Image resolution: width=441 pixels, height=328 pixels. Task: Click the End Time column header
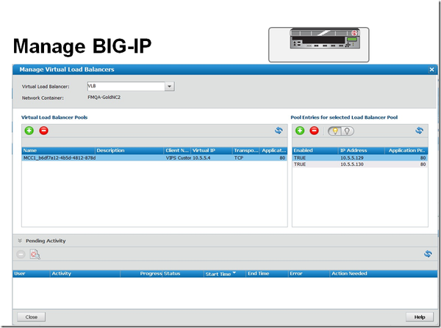(268, 274)
